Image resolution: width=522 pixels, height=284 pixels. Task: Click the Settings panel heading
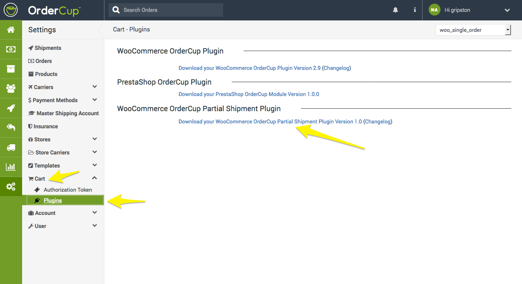click(42, 30)
